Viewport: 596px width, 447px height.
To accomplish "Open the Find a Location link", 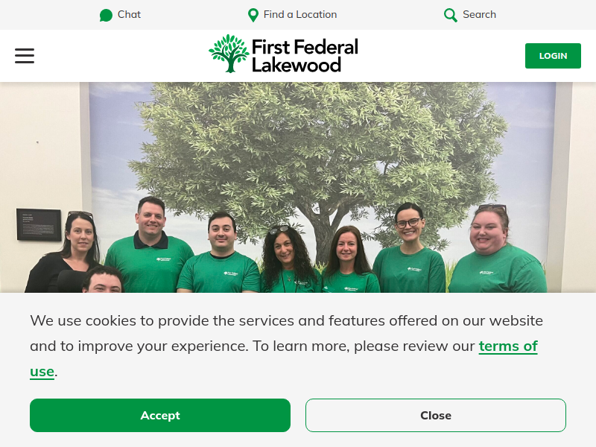I will click(x=300, y=14).
